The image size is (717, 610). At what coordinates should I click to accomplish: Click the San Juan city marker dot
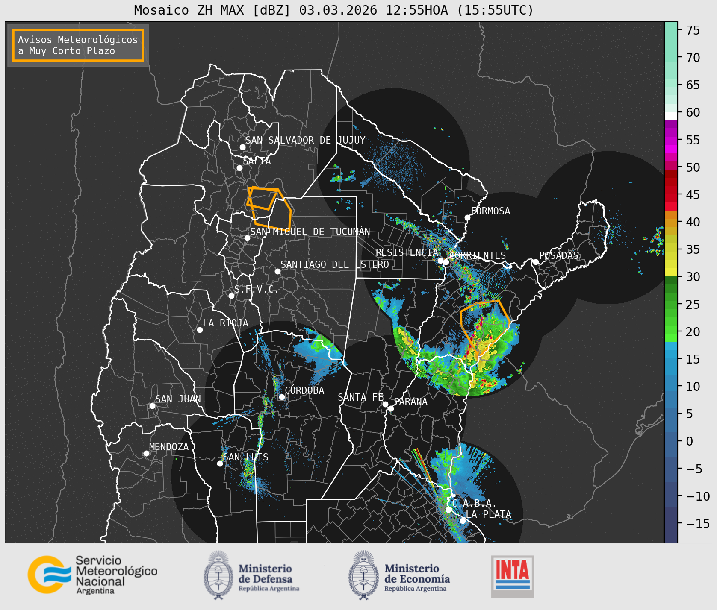[x=152, y=406]
